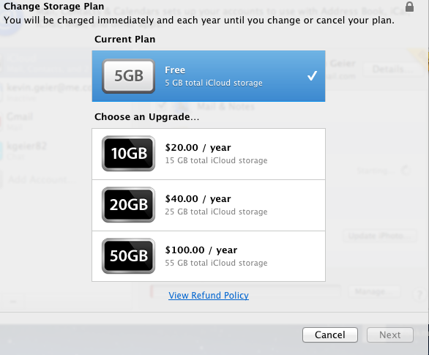Select the $100.00 / year upgrade option
Screen dimensions: 429x355
(209, 256)
